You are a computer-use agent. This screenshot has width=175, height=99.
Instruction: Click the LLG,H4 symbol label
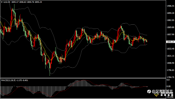(x=7, y=2)
